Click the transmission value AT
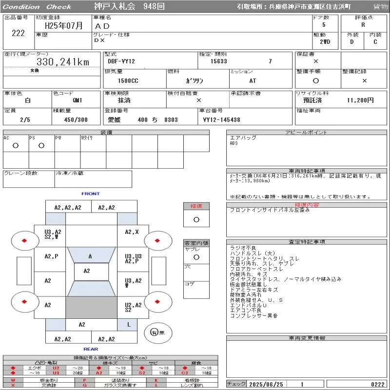The height and width of the screenshot is (390, 390). coord(253,80)
